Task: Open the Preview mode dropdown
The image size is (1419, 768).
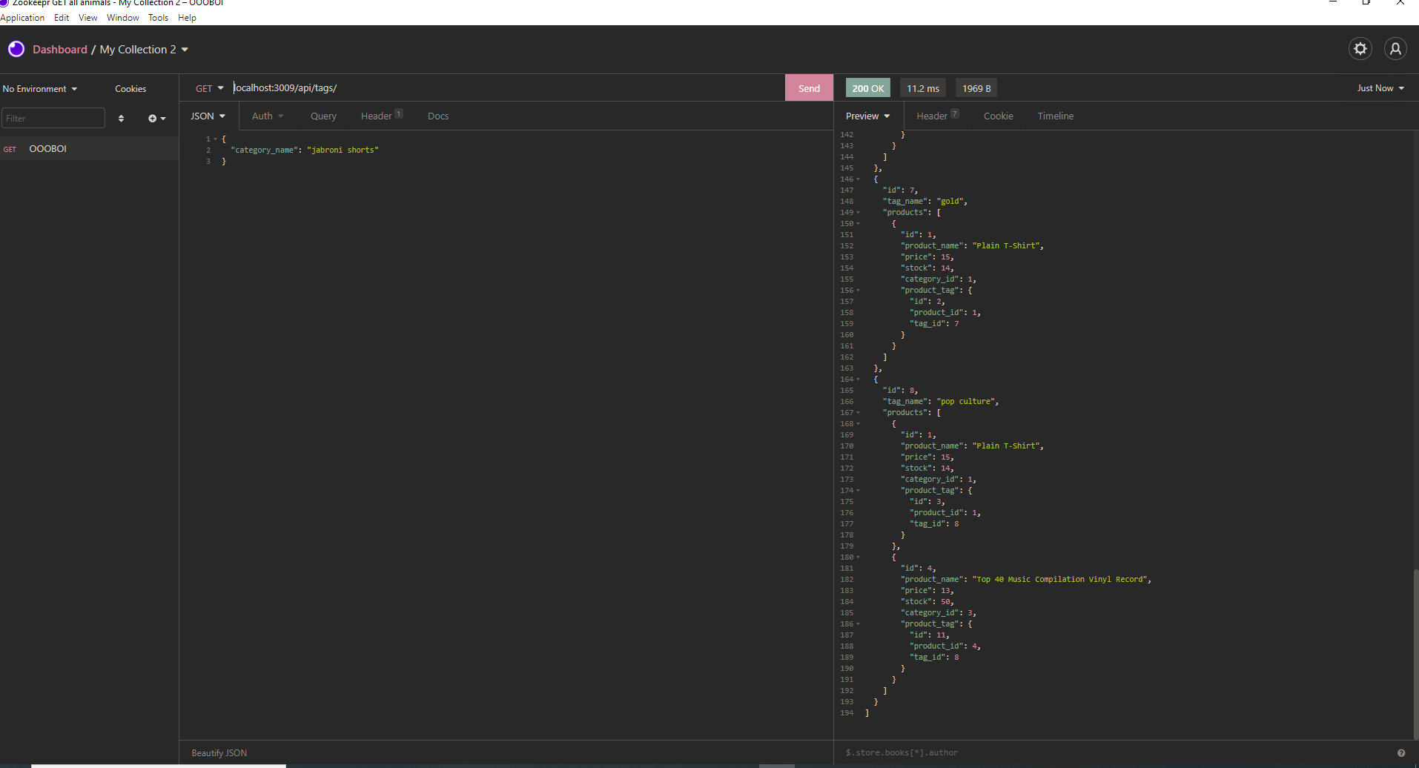Action: point(867,116)
